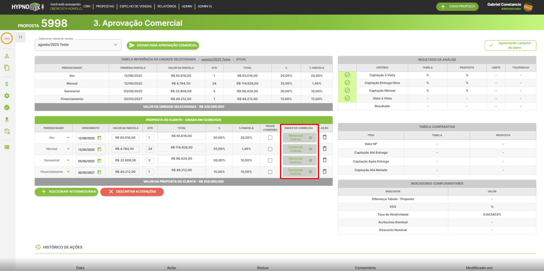
Task: Open the gear sidebar icon
Action: click(x=7, y=96)
